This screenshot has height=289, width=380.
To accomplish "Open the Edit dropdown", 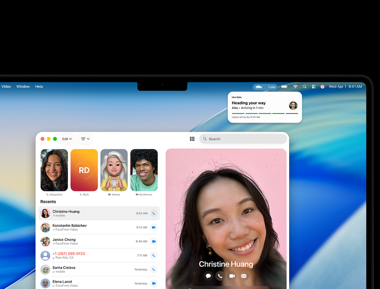I will tap(67, 139).
